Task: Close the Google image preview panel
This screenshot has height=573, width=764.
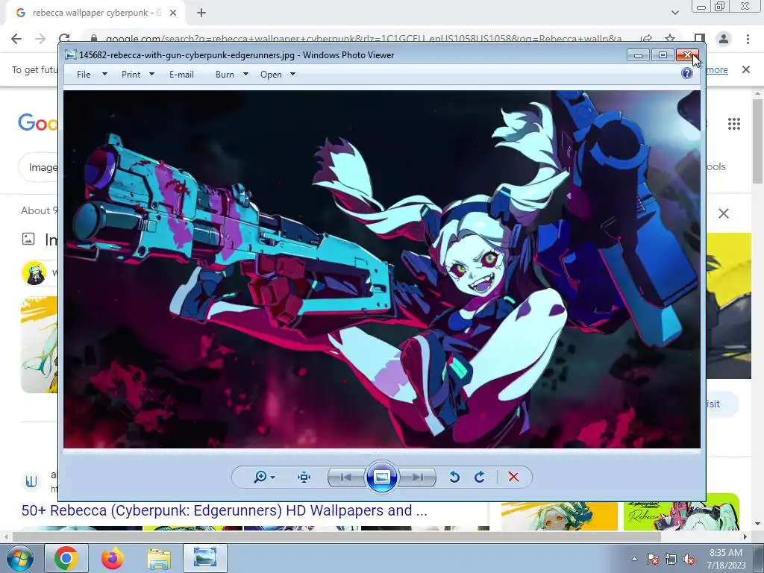Action: tap(724, 213)
